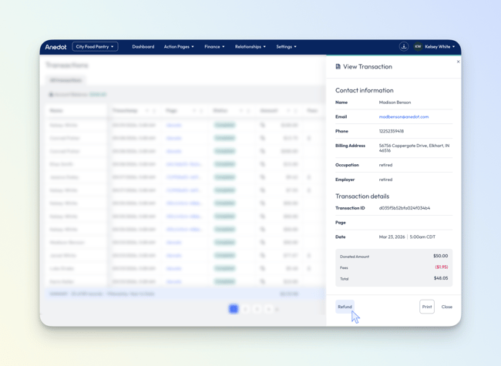Open the Relationships menu
Image resolution: width=501 pixels, height=366 pixels.
coord(250,47)
